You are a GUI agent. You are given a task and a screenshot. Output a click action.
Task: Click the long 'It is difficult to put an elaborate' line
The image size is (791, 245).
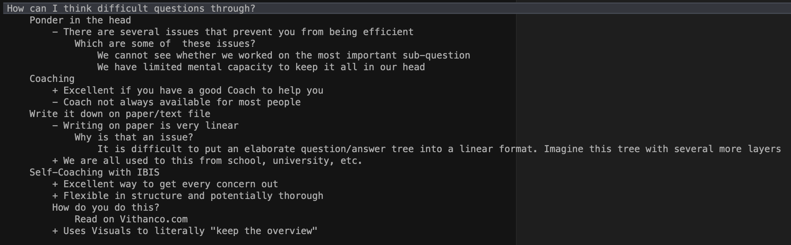439,149
